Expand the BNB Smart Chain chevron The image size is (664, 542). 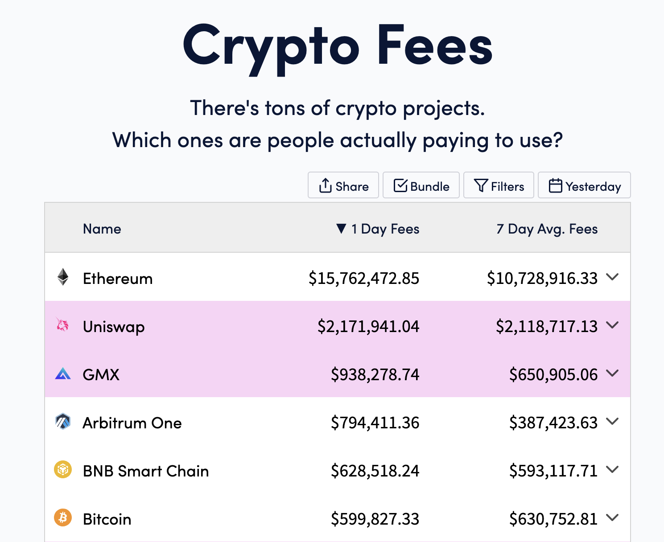tap(613, 469)
